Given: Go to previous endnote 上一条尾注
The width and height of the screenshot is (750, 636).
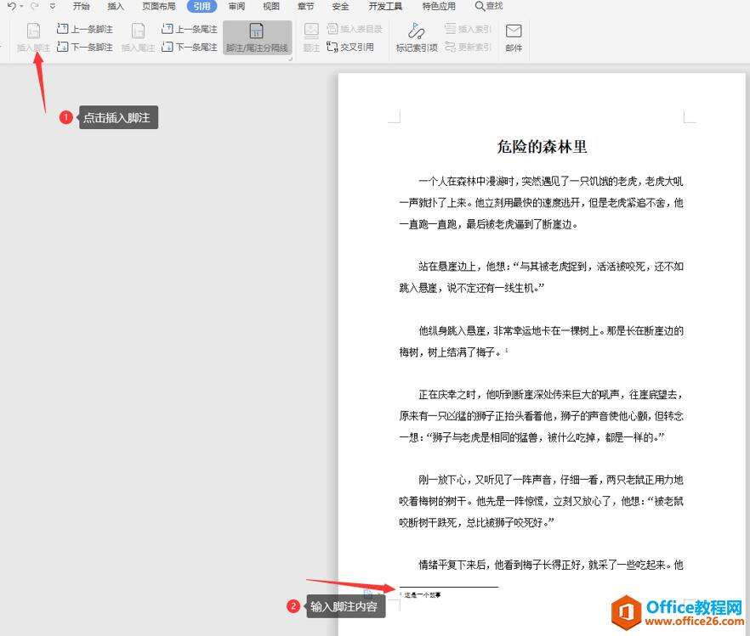Looking at the screenshot, I should pos(190,29).
